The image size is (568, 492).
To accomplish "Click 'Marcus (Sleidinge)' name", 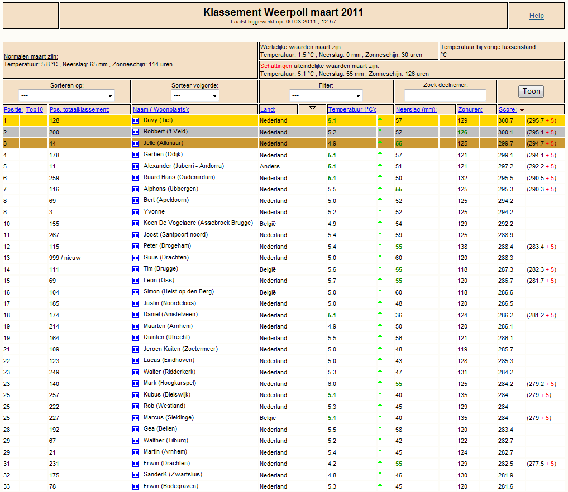I will (x=169, y=417).
